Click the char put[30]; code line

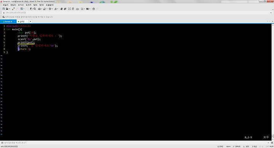click(x=27, y=33)
